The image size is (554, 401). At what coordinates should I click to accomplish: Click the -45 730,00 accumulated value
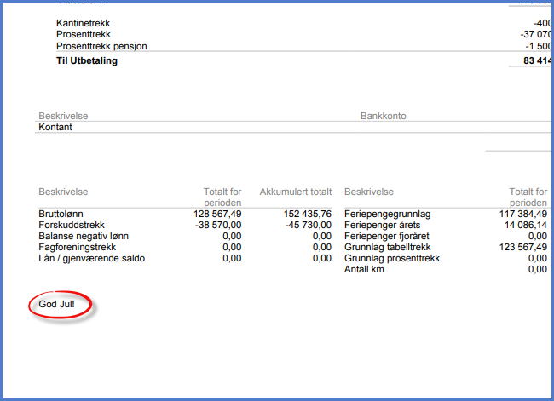pyautogui.click(x=309, y=225)
